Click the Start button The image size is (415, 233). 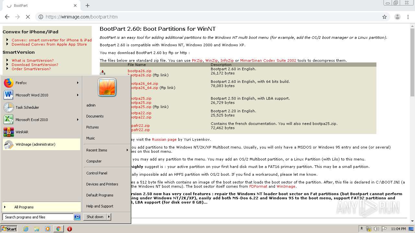click(x=9, y=229)
